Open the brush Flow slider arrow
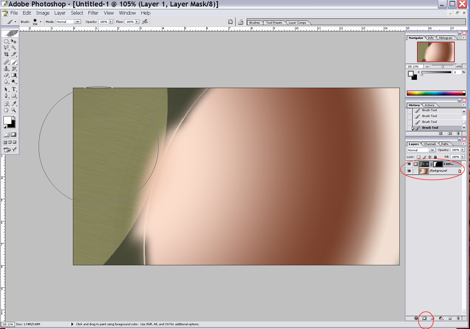 coord(137,22)
